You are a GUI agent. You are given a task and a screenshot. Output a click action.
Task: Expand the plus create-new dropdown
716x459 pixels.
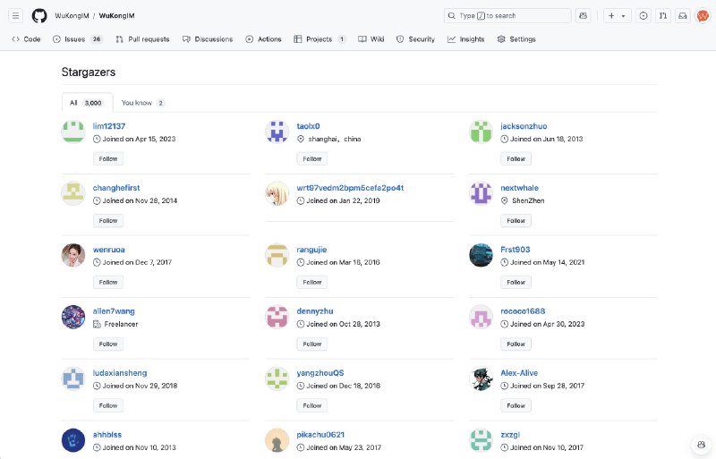(617, 15)
